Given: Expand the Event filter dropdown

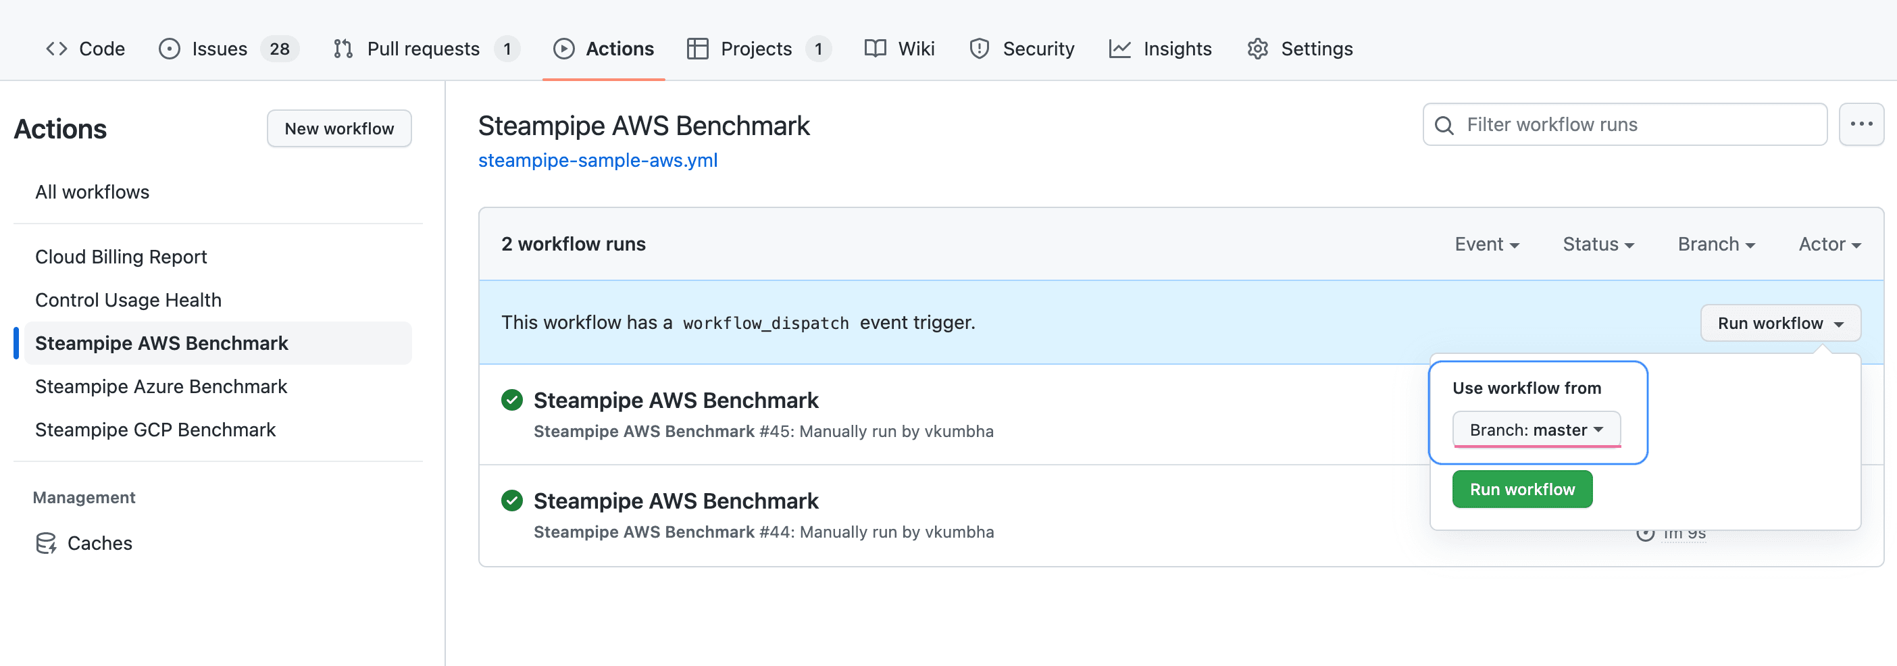Looking at the screenshot, I should pyautogui.click(x=1487, y=245).
